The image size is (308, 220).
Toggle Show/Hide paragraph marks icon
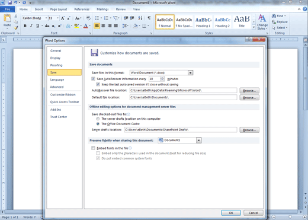(149, 18)
